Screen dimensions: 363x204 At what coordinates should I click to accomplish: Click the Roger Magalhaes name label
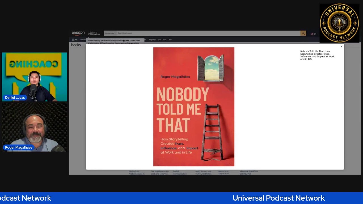point(19,147)
